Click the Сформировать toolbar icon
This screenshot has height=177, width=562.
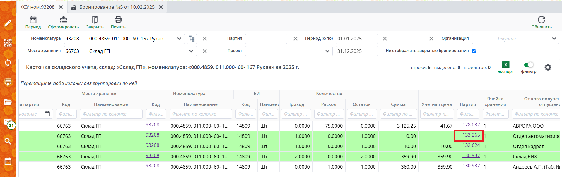pos(63,20)
